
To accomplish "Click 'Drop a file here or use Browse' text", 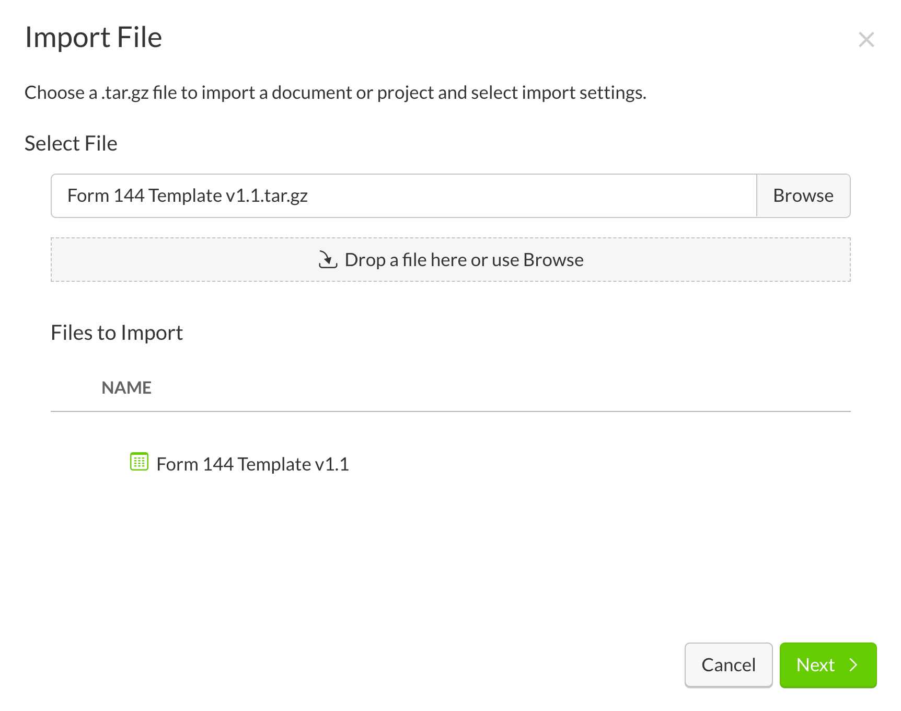I will (463, 259).
